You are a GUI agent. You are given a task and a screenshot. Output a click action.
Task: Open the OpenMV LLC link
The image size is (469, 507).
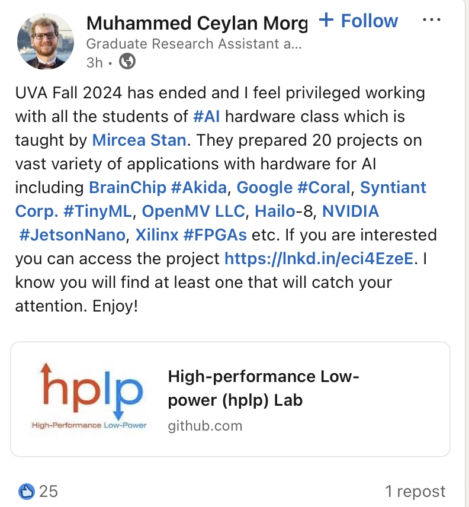point(193,211)
